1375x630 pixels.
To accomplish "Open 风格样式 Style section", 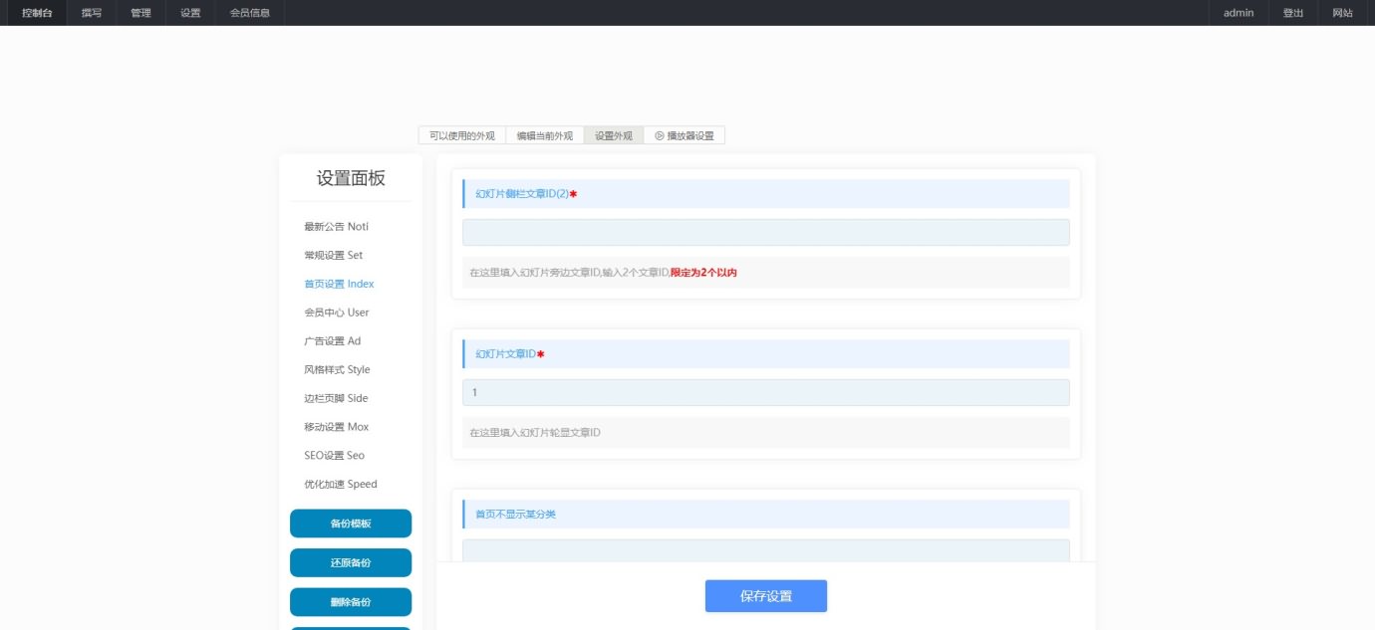I will [338, 370].
